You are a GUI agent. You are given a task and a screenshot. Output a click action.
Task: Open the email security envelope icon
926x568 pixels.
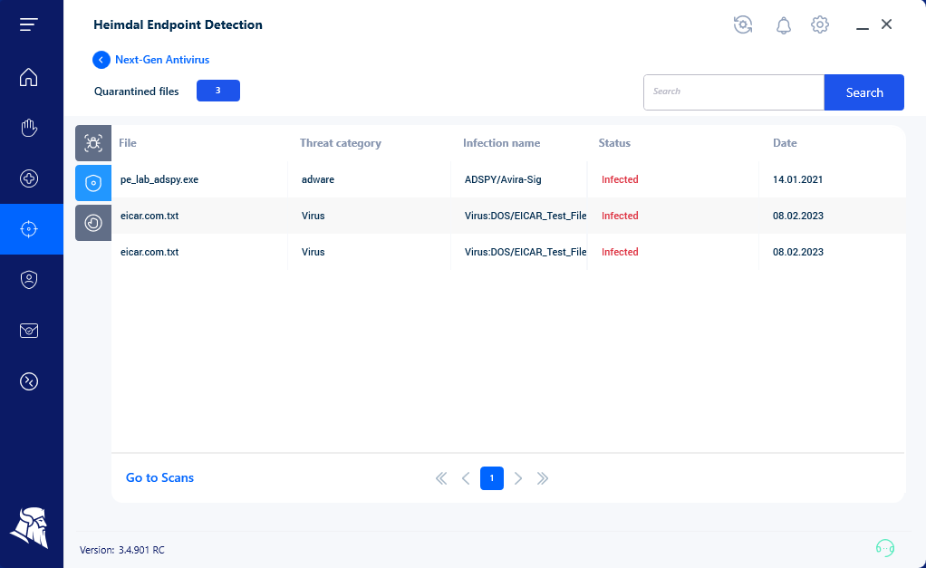[29, 331]
